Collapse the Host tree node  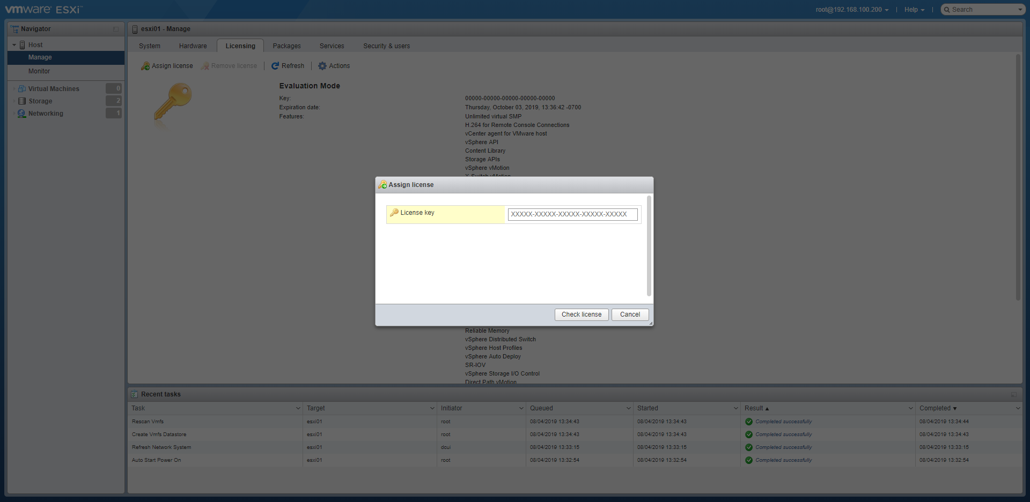pyautogui.click(x=14, y=45)
